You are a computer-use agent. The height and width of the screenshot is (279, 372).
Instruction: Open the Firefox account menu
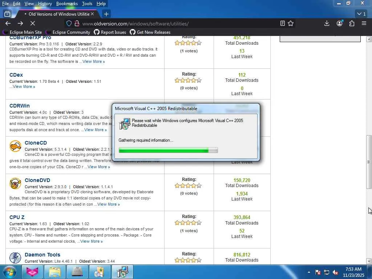click(x=340, y=23)
